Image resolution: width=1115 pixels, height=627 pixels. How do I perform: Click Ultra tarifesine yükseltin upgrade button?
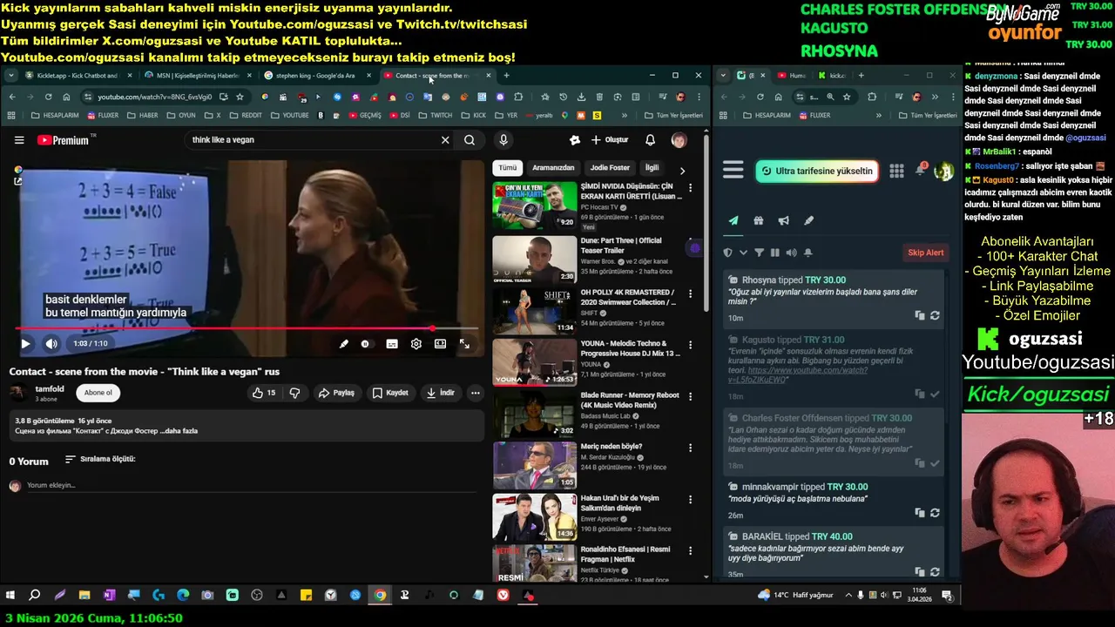tap(816, 172)
